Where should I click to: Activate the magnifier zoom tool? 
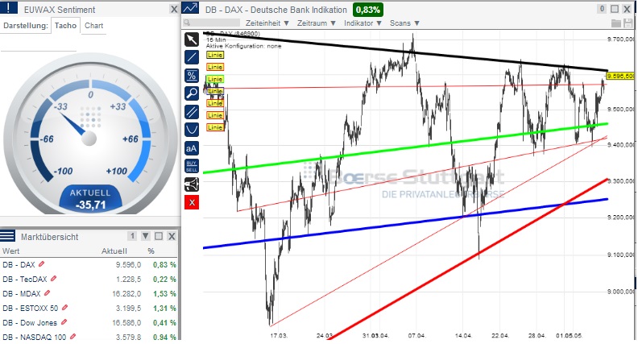pos(192,93)
